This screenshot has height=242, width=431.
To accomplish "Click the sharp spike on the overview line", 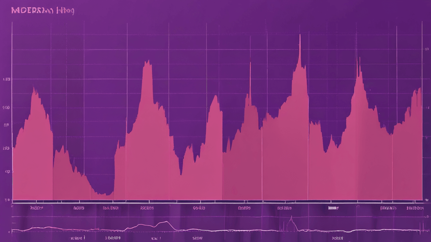I will pos(292,223).
